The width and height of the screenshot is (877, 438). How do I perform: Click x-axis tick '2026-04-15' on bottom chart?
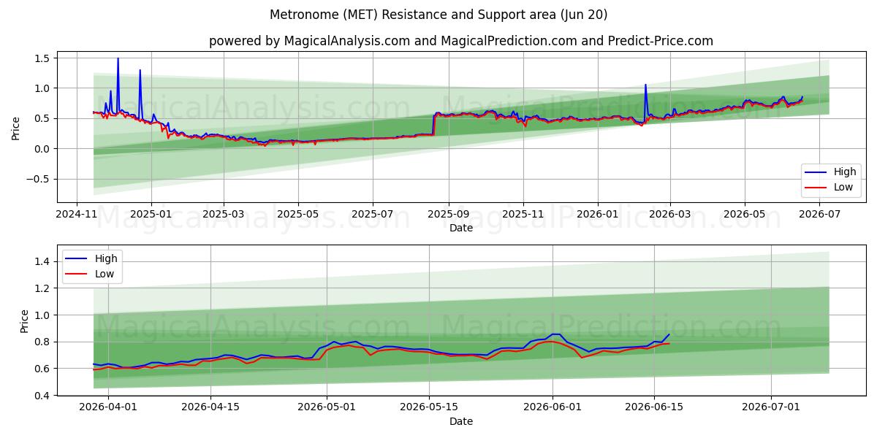[210, 407]
